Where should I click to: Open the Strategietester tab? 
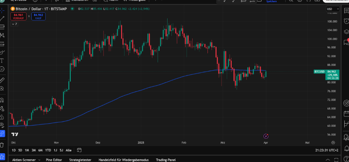point(80,160)
